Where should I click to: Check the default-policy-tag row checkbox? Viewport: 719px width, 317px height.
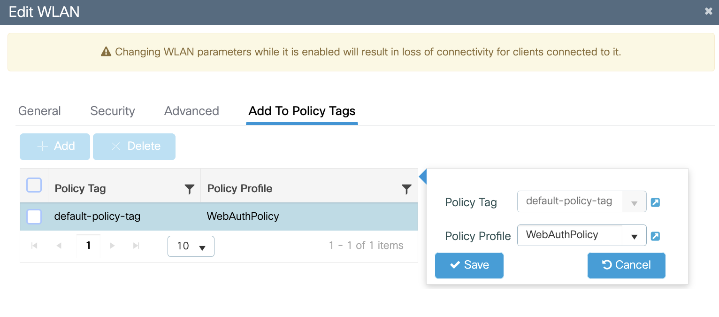34,216
